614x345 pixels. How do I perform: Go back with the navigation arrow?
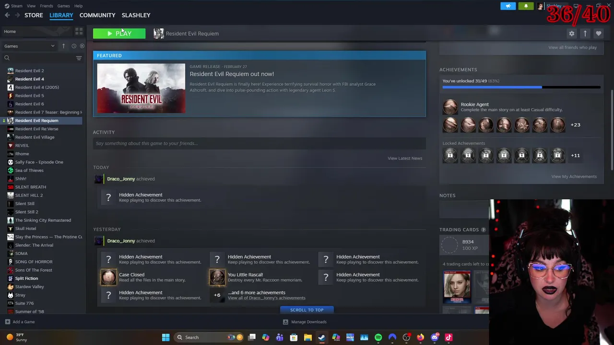[7, 15]
